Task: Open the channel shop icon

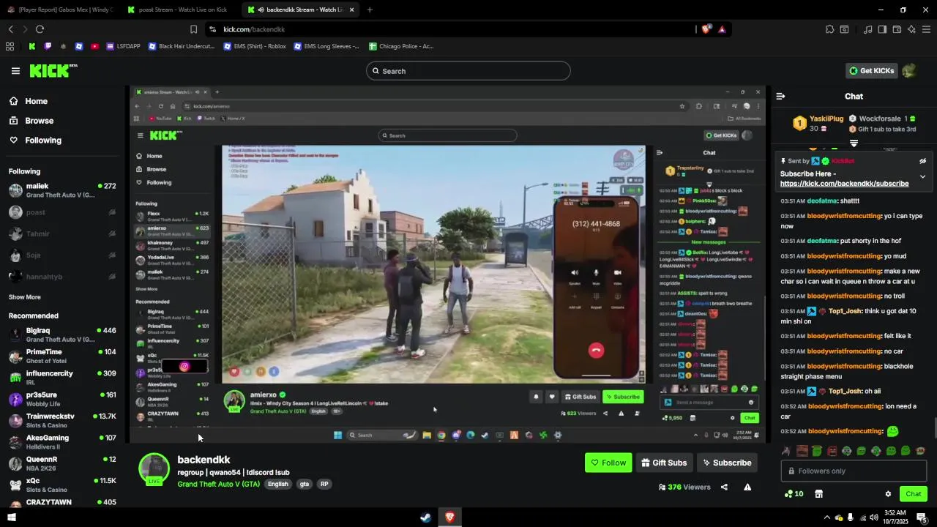Action: click(819, 494)
